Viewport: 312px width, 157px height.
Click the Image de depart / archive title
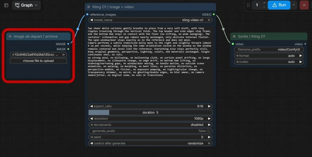point(36,37)
